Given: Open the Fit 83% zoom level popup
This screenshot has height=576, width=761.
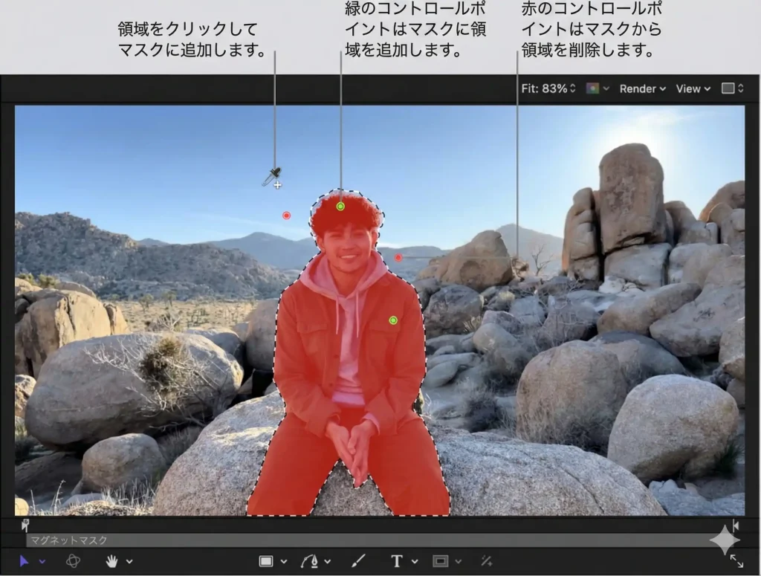Looking at the screenshot, I should (x=548, y=88).
